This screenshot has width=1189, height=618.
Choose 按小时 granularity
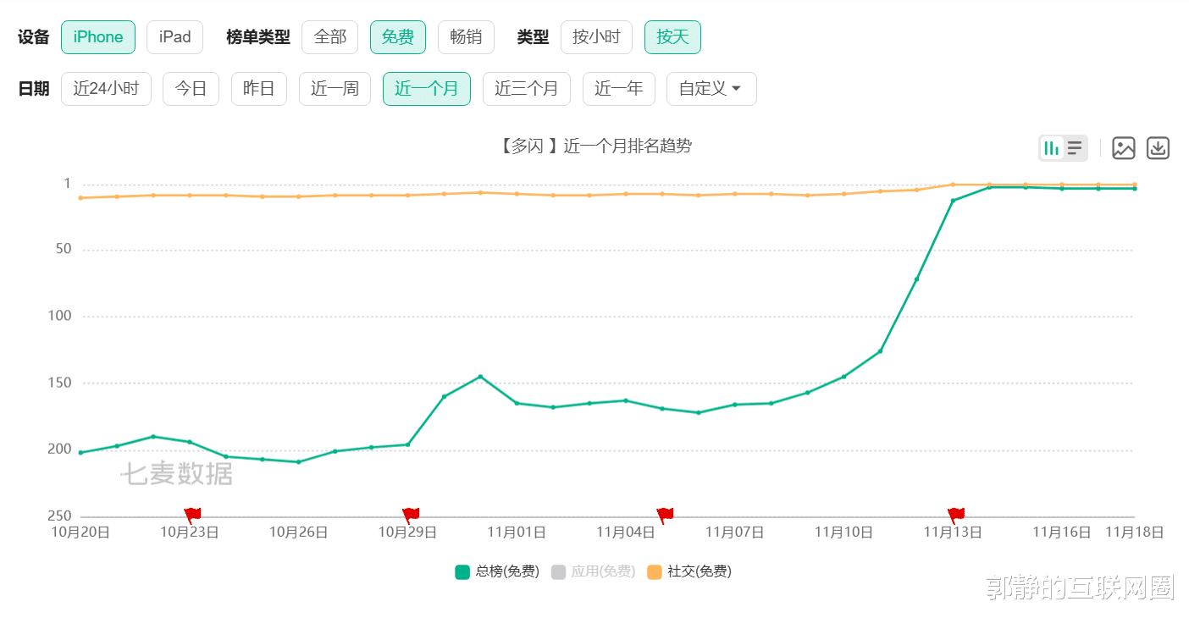pyautogui.click(x=596, y=37)
